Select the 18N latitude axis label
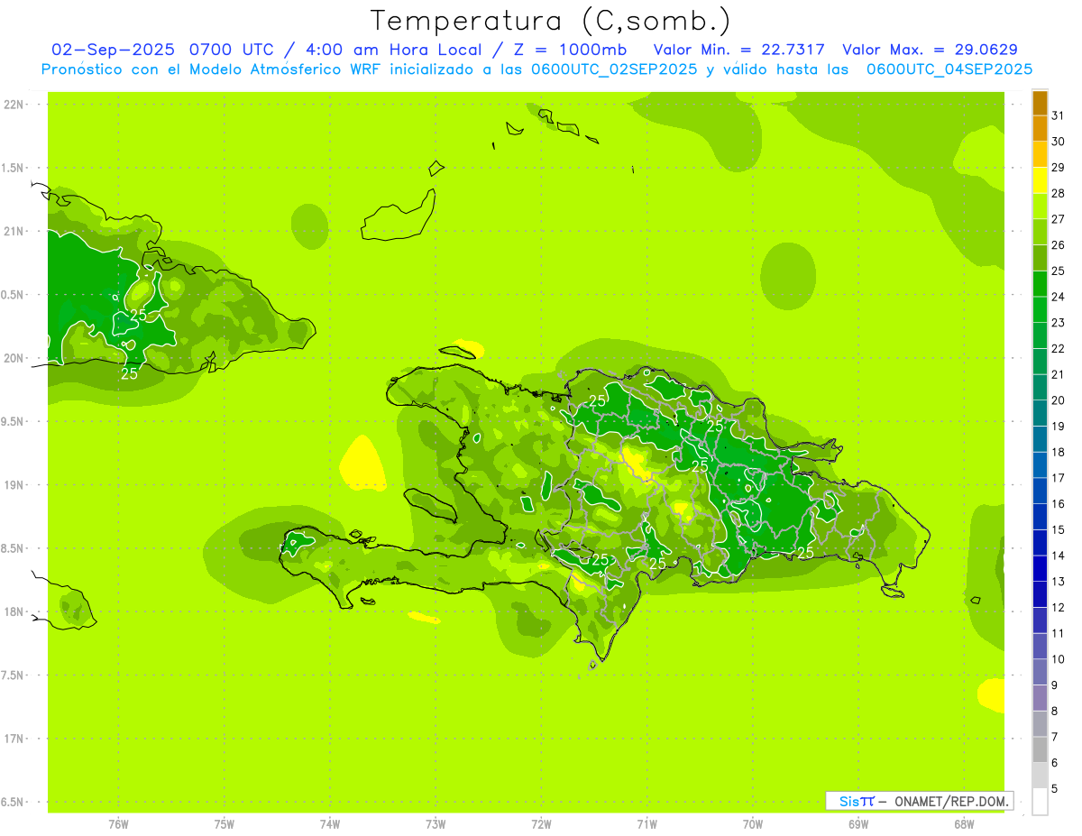 [x=14, y=611]
